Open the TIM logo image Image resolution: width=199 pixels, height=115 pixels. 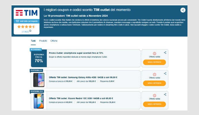click(x=27, y=13)
